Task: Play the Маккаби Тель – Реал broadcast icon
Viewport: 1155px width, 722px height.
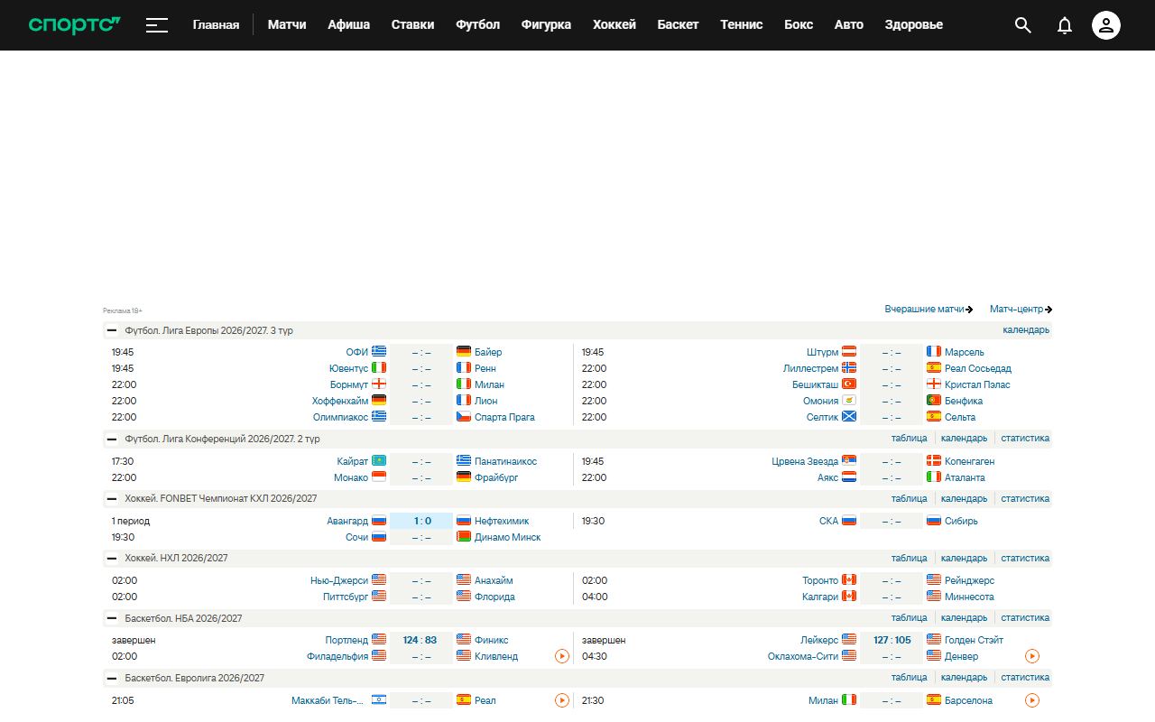Action: tap(562, 700)
